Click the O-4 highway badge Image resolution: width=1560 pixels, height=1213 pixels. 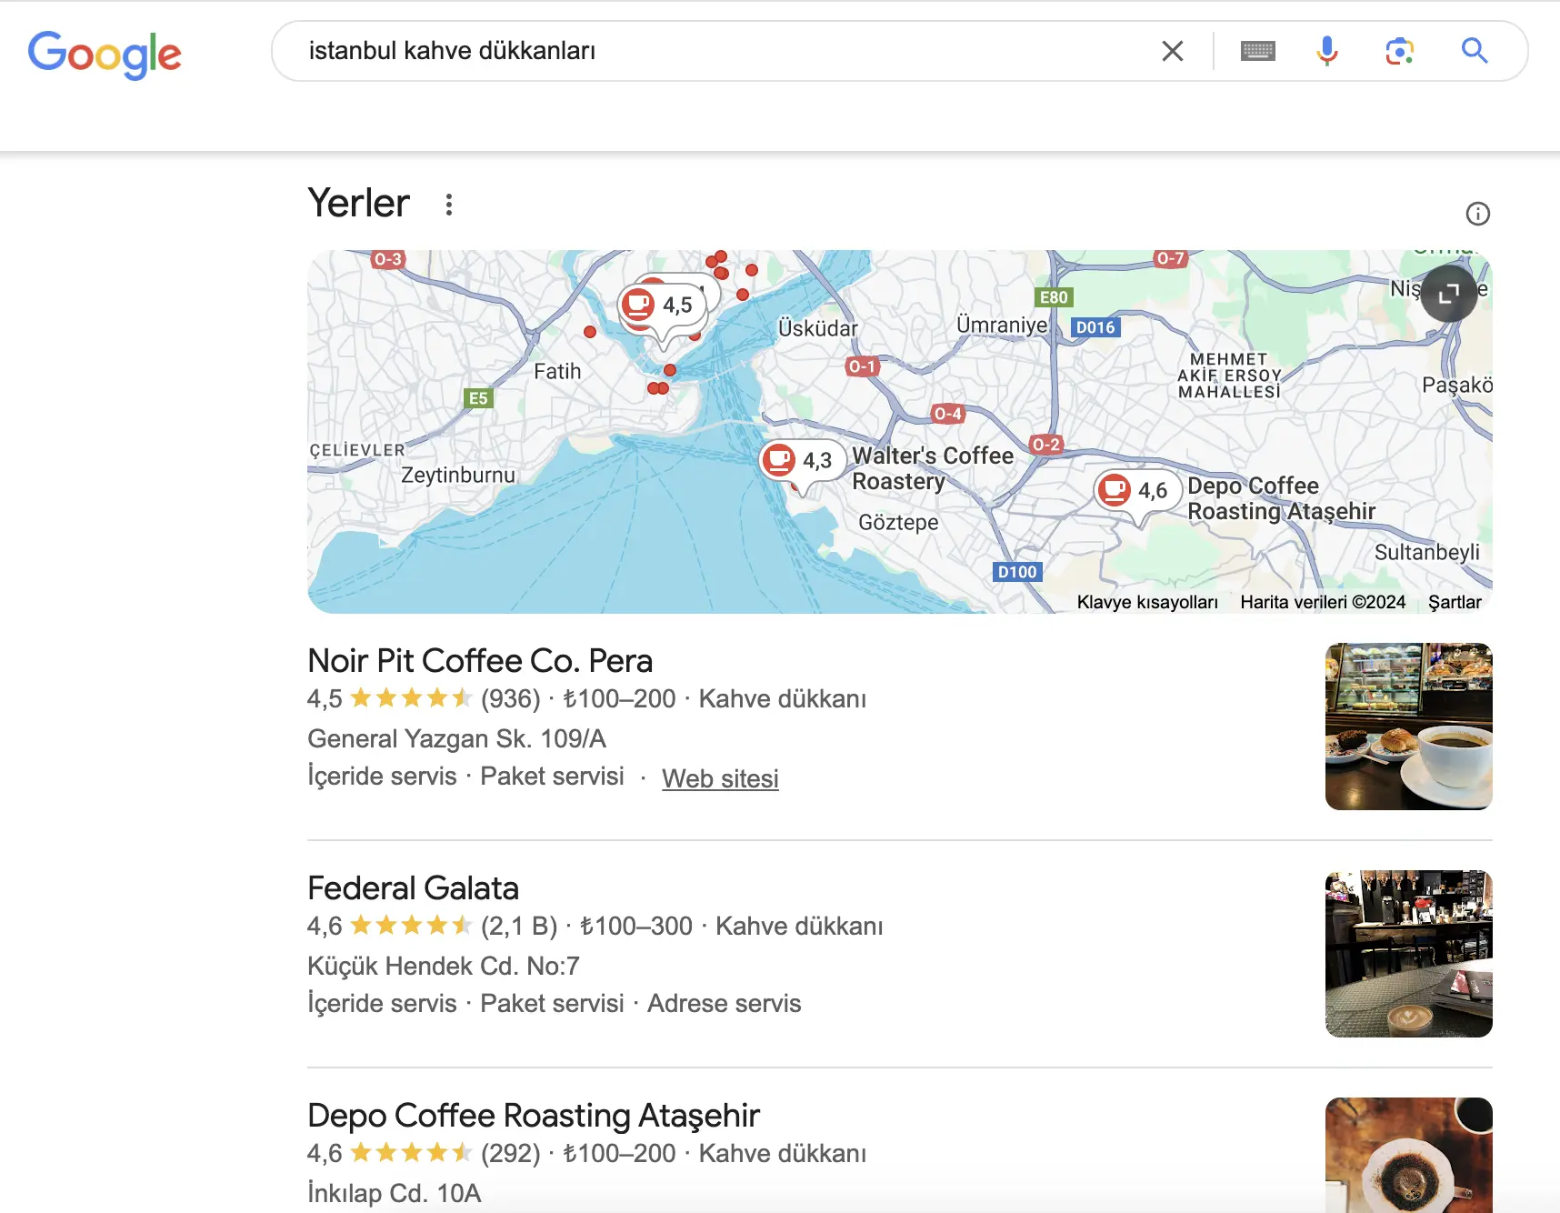coord(948,414)
